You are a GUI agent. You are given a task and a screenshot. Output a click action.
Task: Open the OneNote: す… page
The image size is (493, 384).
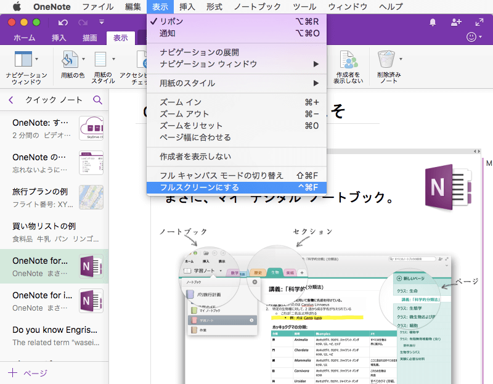[54, 128]
